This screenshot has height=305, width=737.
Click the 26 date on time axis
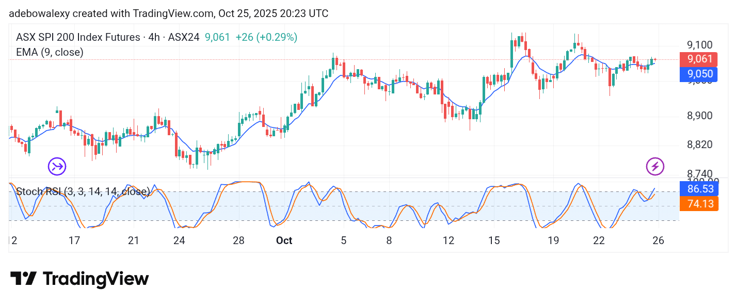[658, 240]
